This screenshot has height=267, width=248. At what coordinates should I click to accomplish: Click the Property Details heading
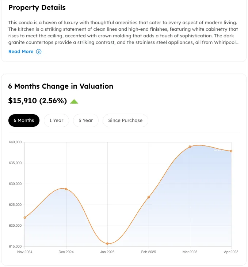[x=37, y=7]
